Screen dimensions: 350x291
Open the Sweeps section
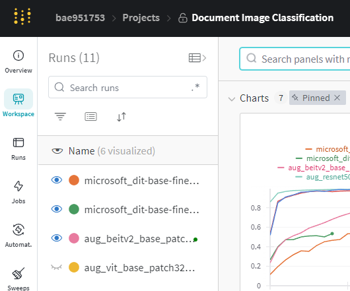click(18, 279)
